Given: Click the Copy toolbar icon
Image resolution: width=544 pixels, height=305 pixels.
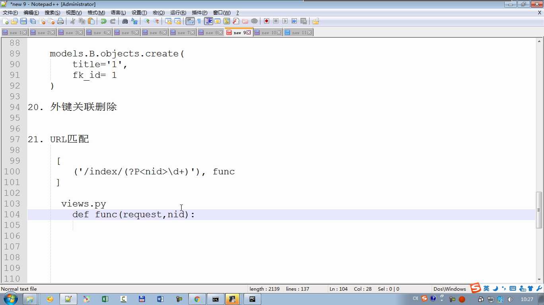Looking at the screenshot, I should (82, 21).
